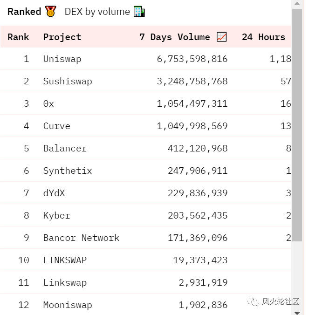Open the Curve project entry

[57, 126]
